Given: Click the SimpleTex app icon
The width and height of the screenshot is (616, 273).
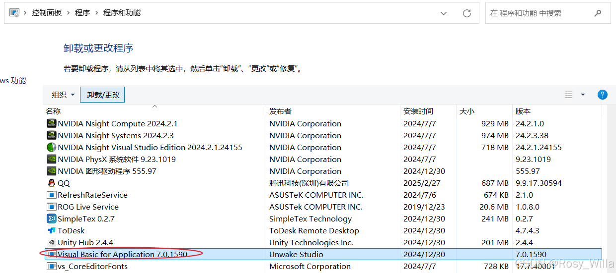Looking at the screenshot, I should [51, 218].
